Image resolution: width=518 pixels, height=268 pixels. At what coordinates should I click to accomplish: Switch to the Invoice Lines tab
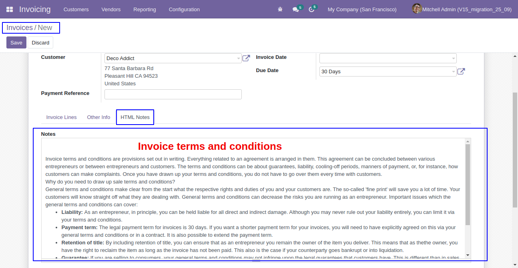coord(61,117)
